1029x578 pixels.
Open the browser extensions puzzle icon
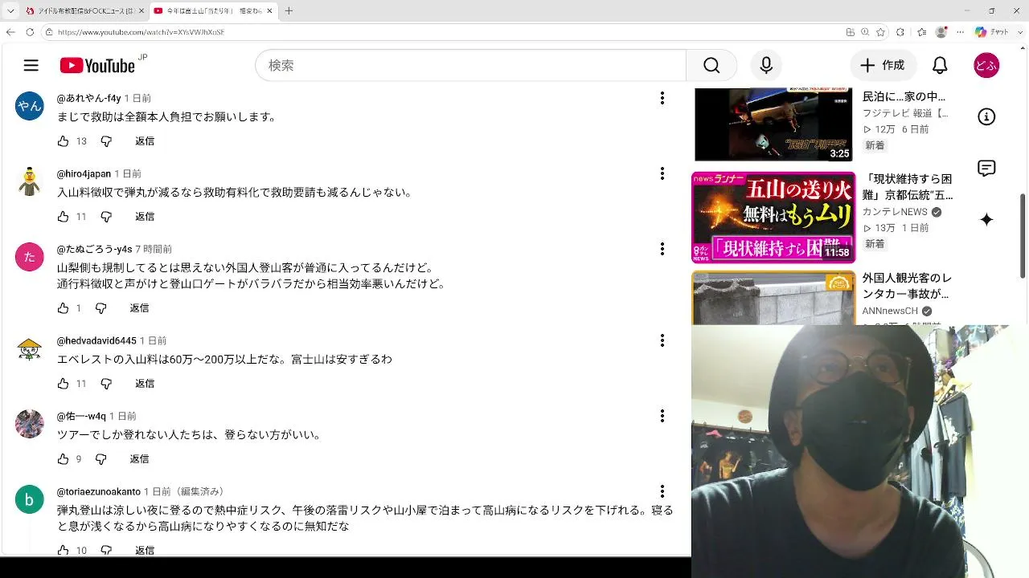click(900, 32)
